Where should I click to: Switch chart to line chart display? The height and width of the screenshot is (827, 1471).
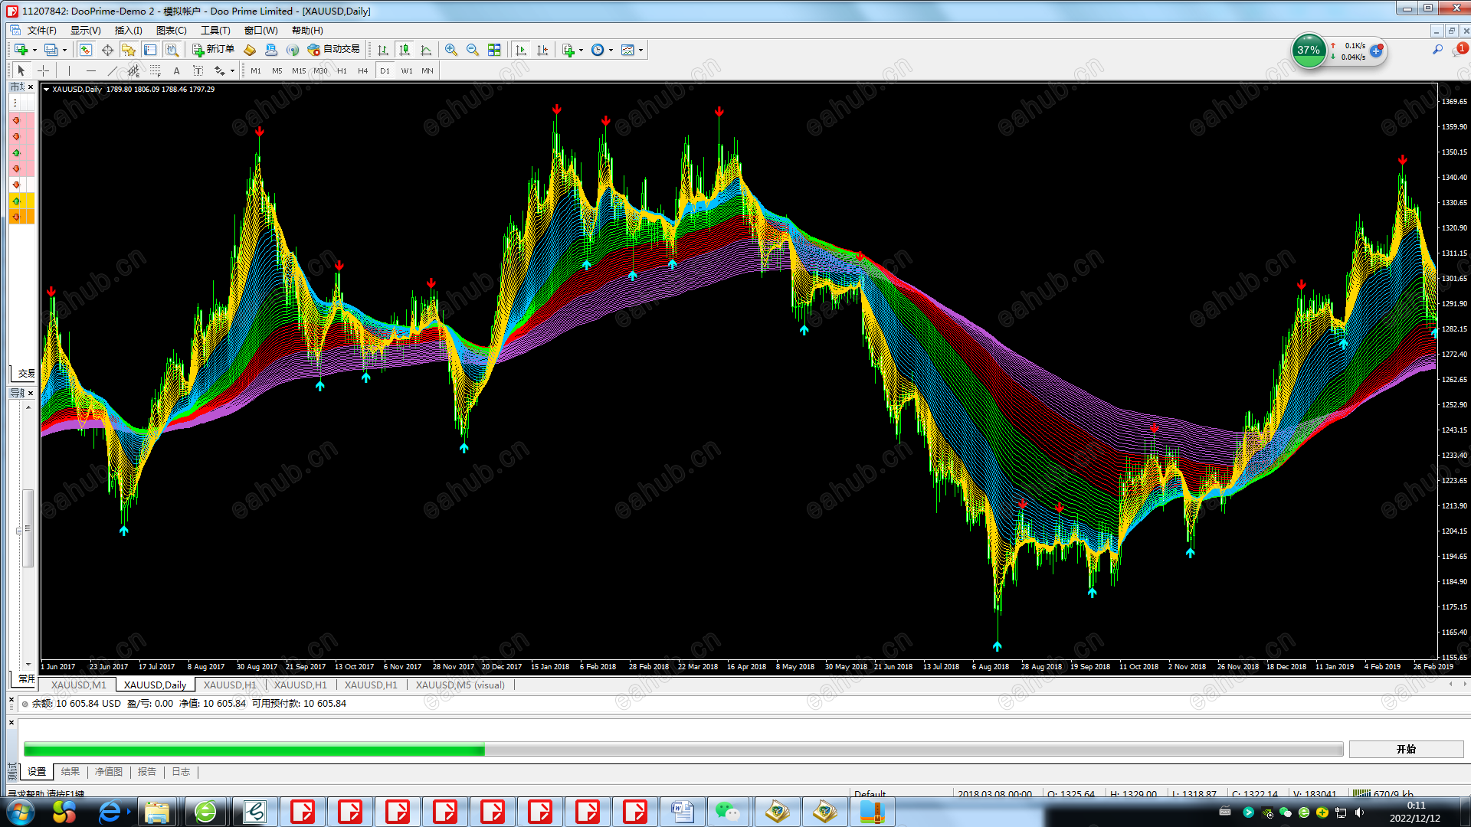point(426,50)
